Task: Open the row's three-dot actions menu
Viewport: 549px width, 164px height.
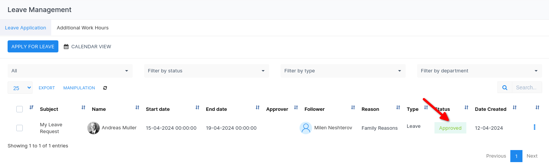Action: point(534,127)
